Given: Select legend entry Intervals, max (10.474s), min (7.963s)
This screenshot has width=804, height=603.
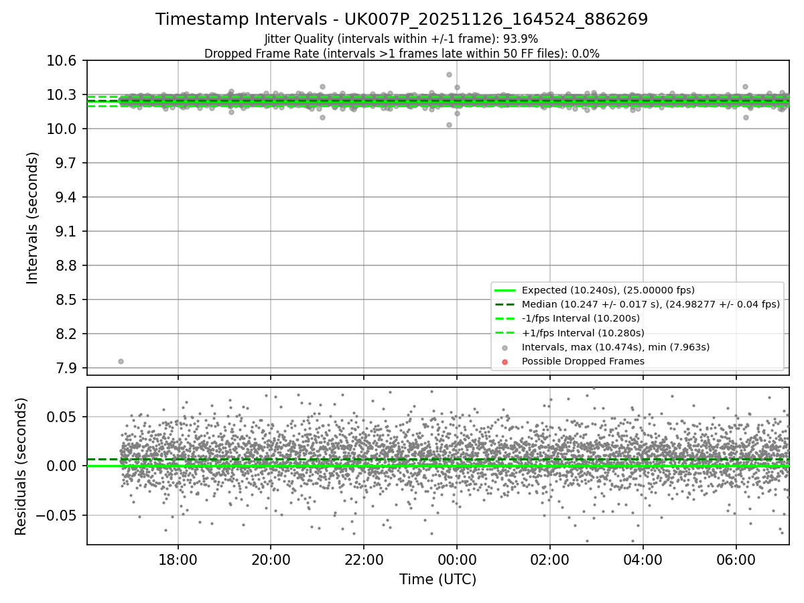Looking at the screenshot, I should click(616, 347).
